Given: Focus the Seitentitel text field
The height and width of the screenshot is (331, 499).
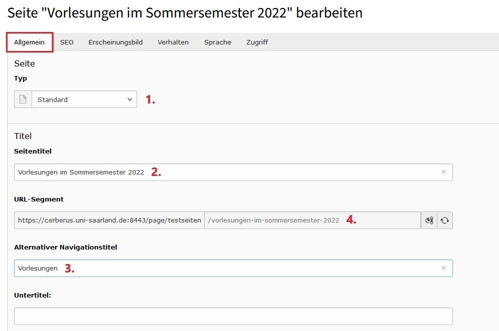Looking at the screenshot, I should pyautogui.click(x=233, y=172).
